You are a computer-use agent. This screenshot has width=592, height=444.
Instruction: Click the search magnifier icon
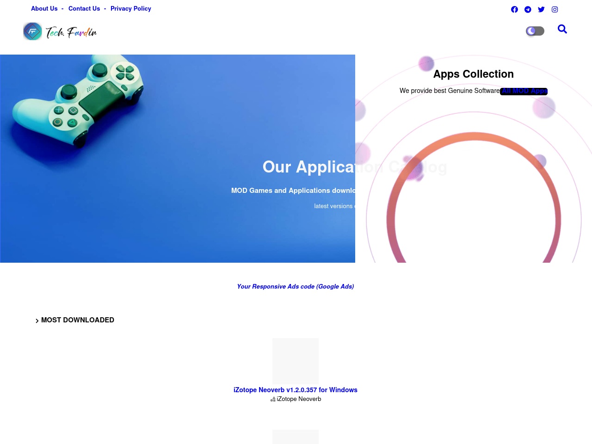pos(562,29)
